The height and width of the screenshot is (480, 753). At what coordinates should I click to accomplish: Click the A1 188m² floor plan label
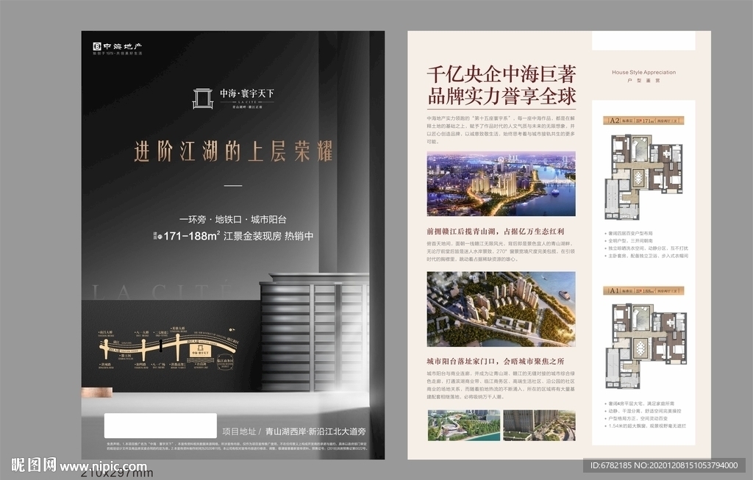pos(643,291)
